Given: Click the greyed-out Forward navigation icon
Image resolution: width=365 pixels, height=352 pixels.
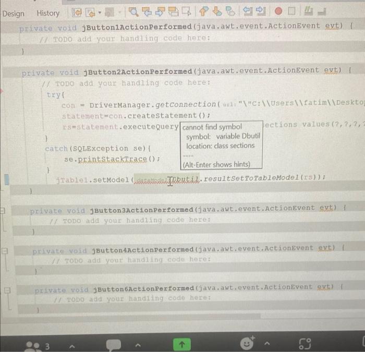Looking at the screenshot, I should pos(109,12).
